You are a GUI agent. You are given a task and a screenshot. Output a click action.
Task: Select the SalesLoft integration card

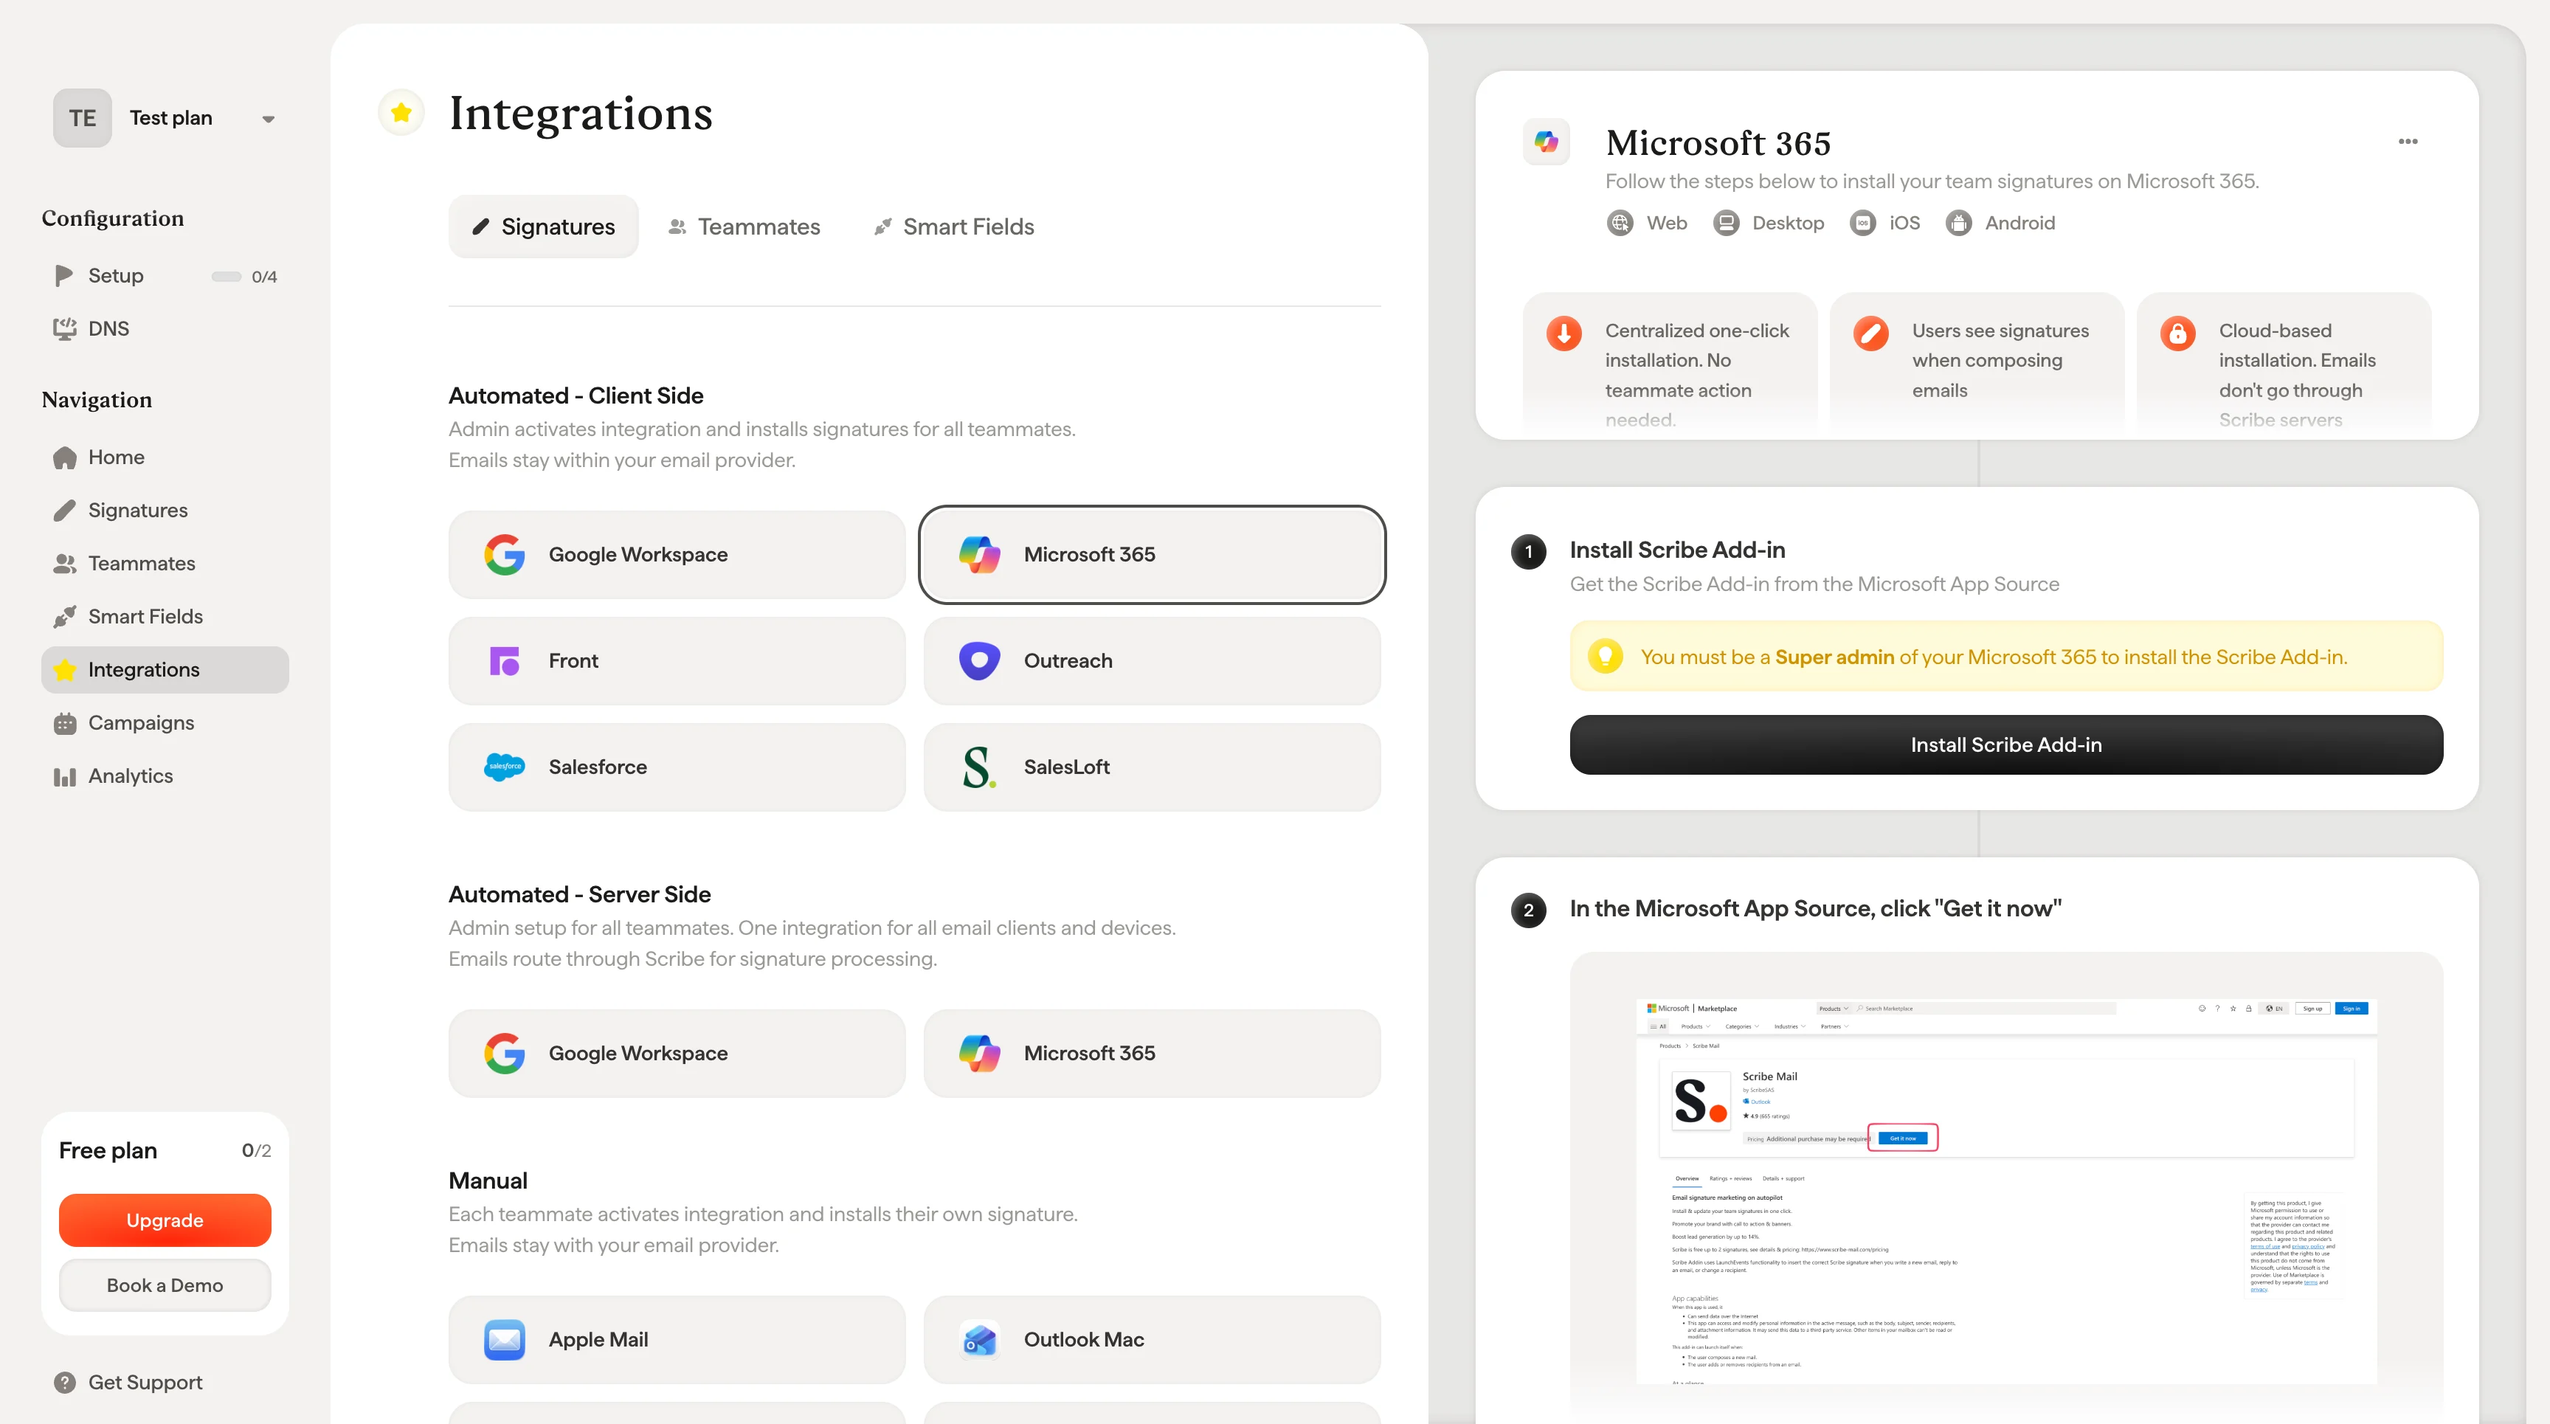tap(1153, 767)
